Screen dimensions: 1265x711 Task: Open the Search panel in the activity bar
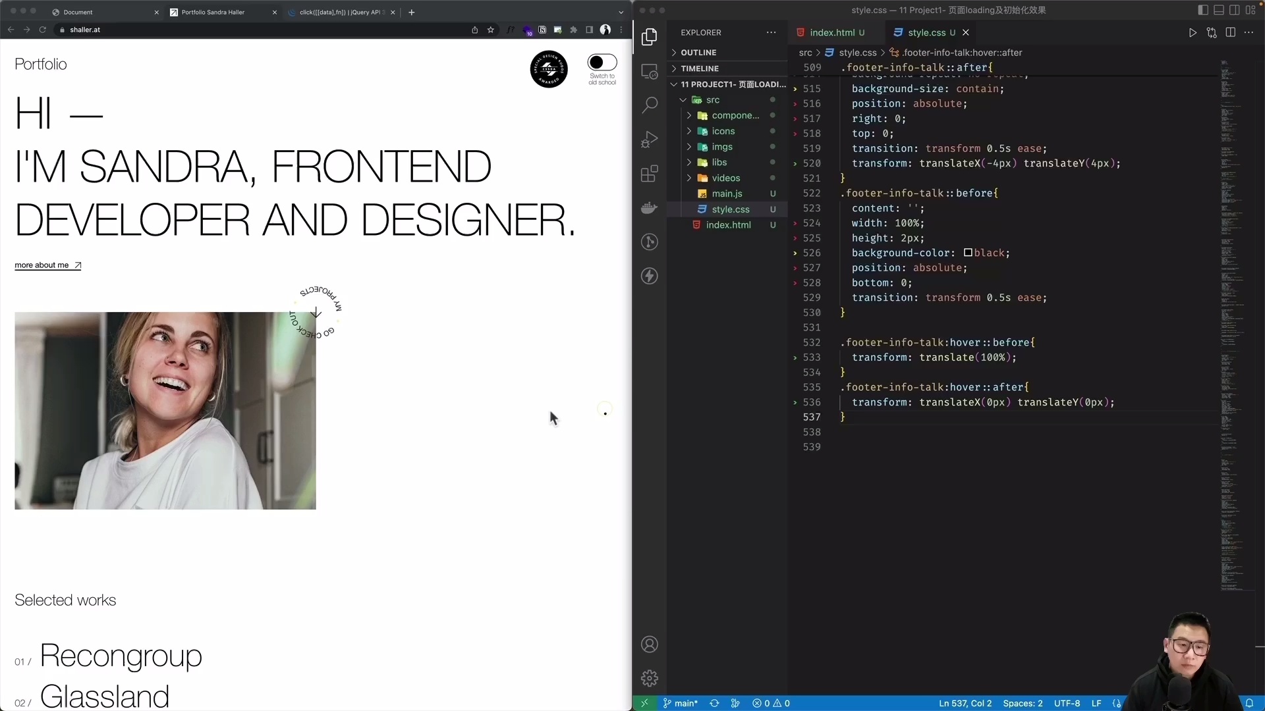click(x=650, y=105)
